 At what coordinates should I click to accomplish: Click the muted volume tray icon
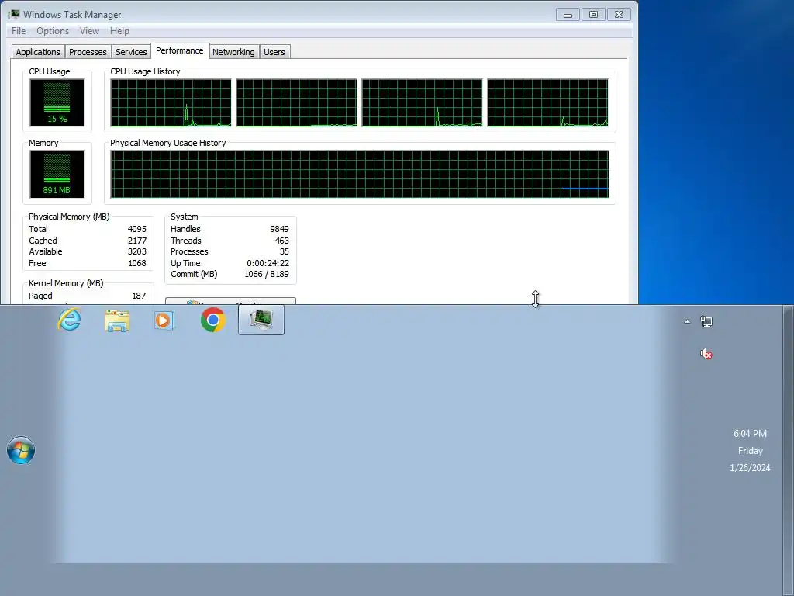point(706,354)
